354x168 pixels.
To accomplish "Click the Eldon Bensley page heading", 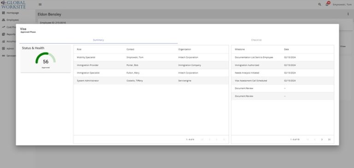I will point(49,14).
